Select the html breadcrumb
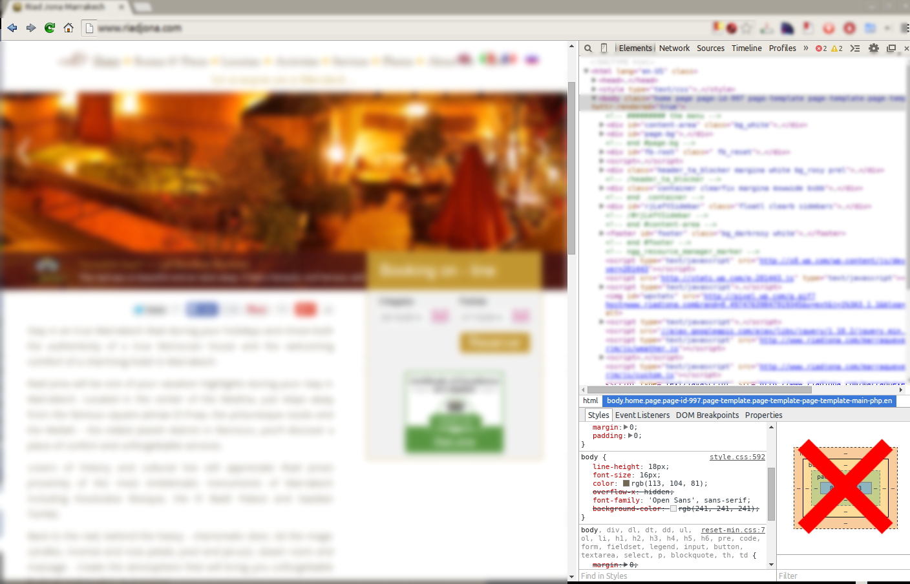 pos(590,401)
